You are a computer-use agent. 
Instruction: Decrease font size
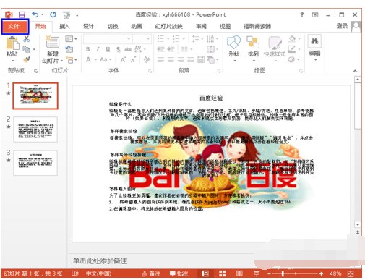[x=133, y=59]
